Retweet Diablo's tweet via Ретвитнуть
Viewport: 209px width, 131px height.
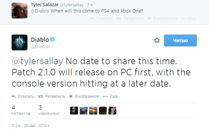52,96
